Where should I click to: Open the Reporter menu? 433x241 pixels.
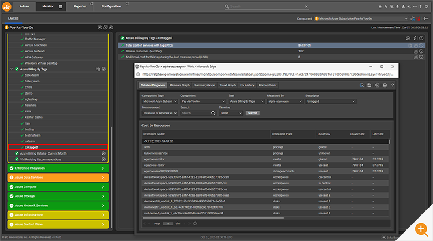pyautogui.click(x=80, y=6)
